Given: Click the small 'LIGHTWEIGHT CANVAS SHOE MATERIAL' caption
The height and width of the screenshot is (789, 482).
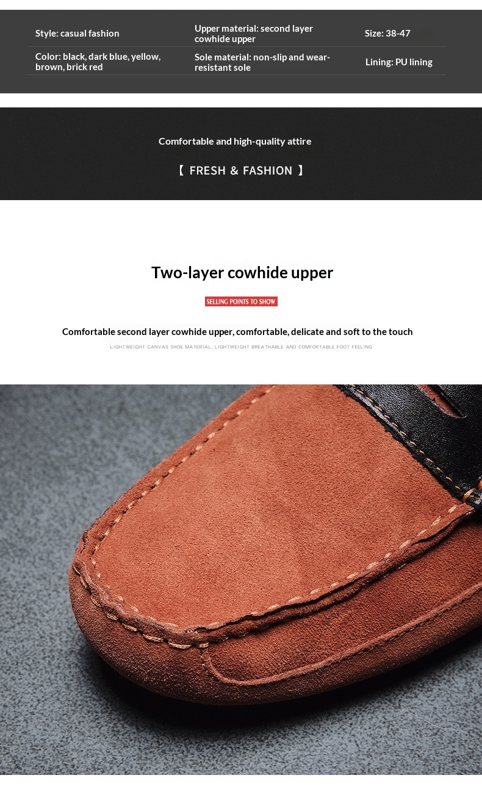Looking at the screenshot, I should click(x=241, y=347).
